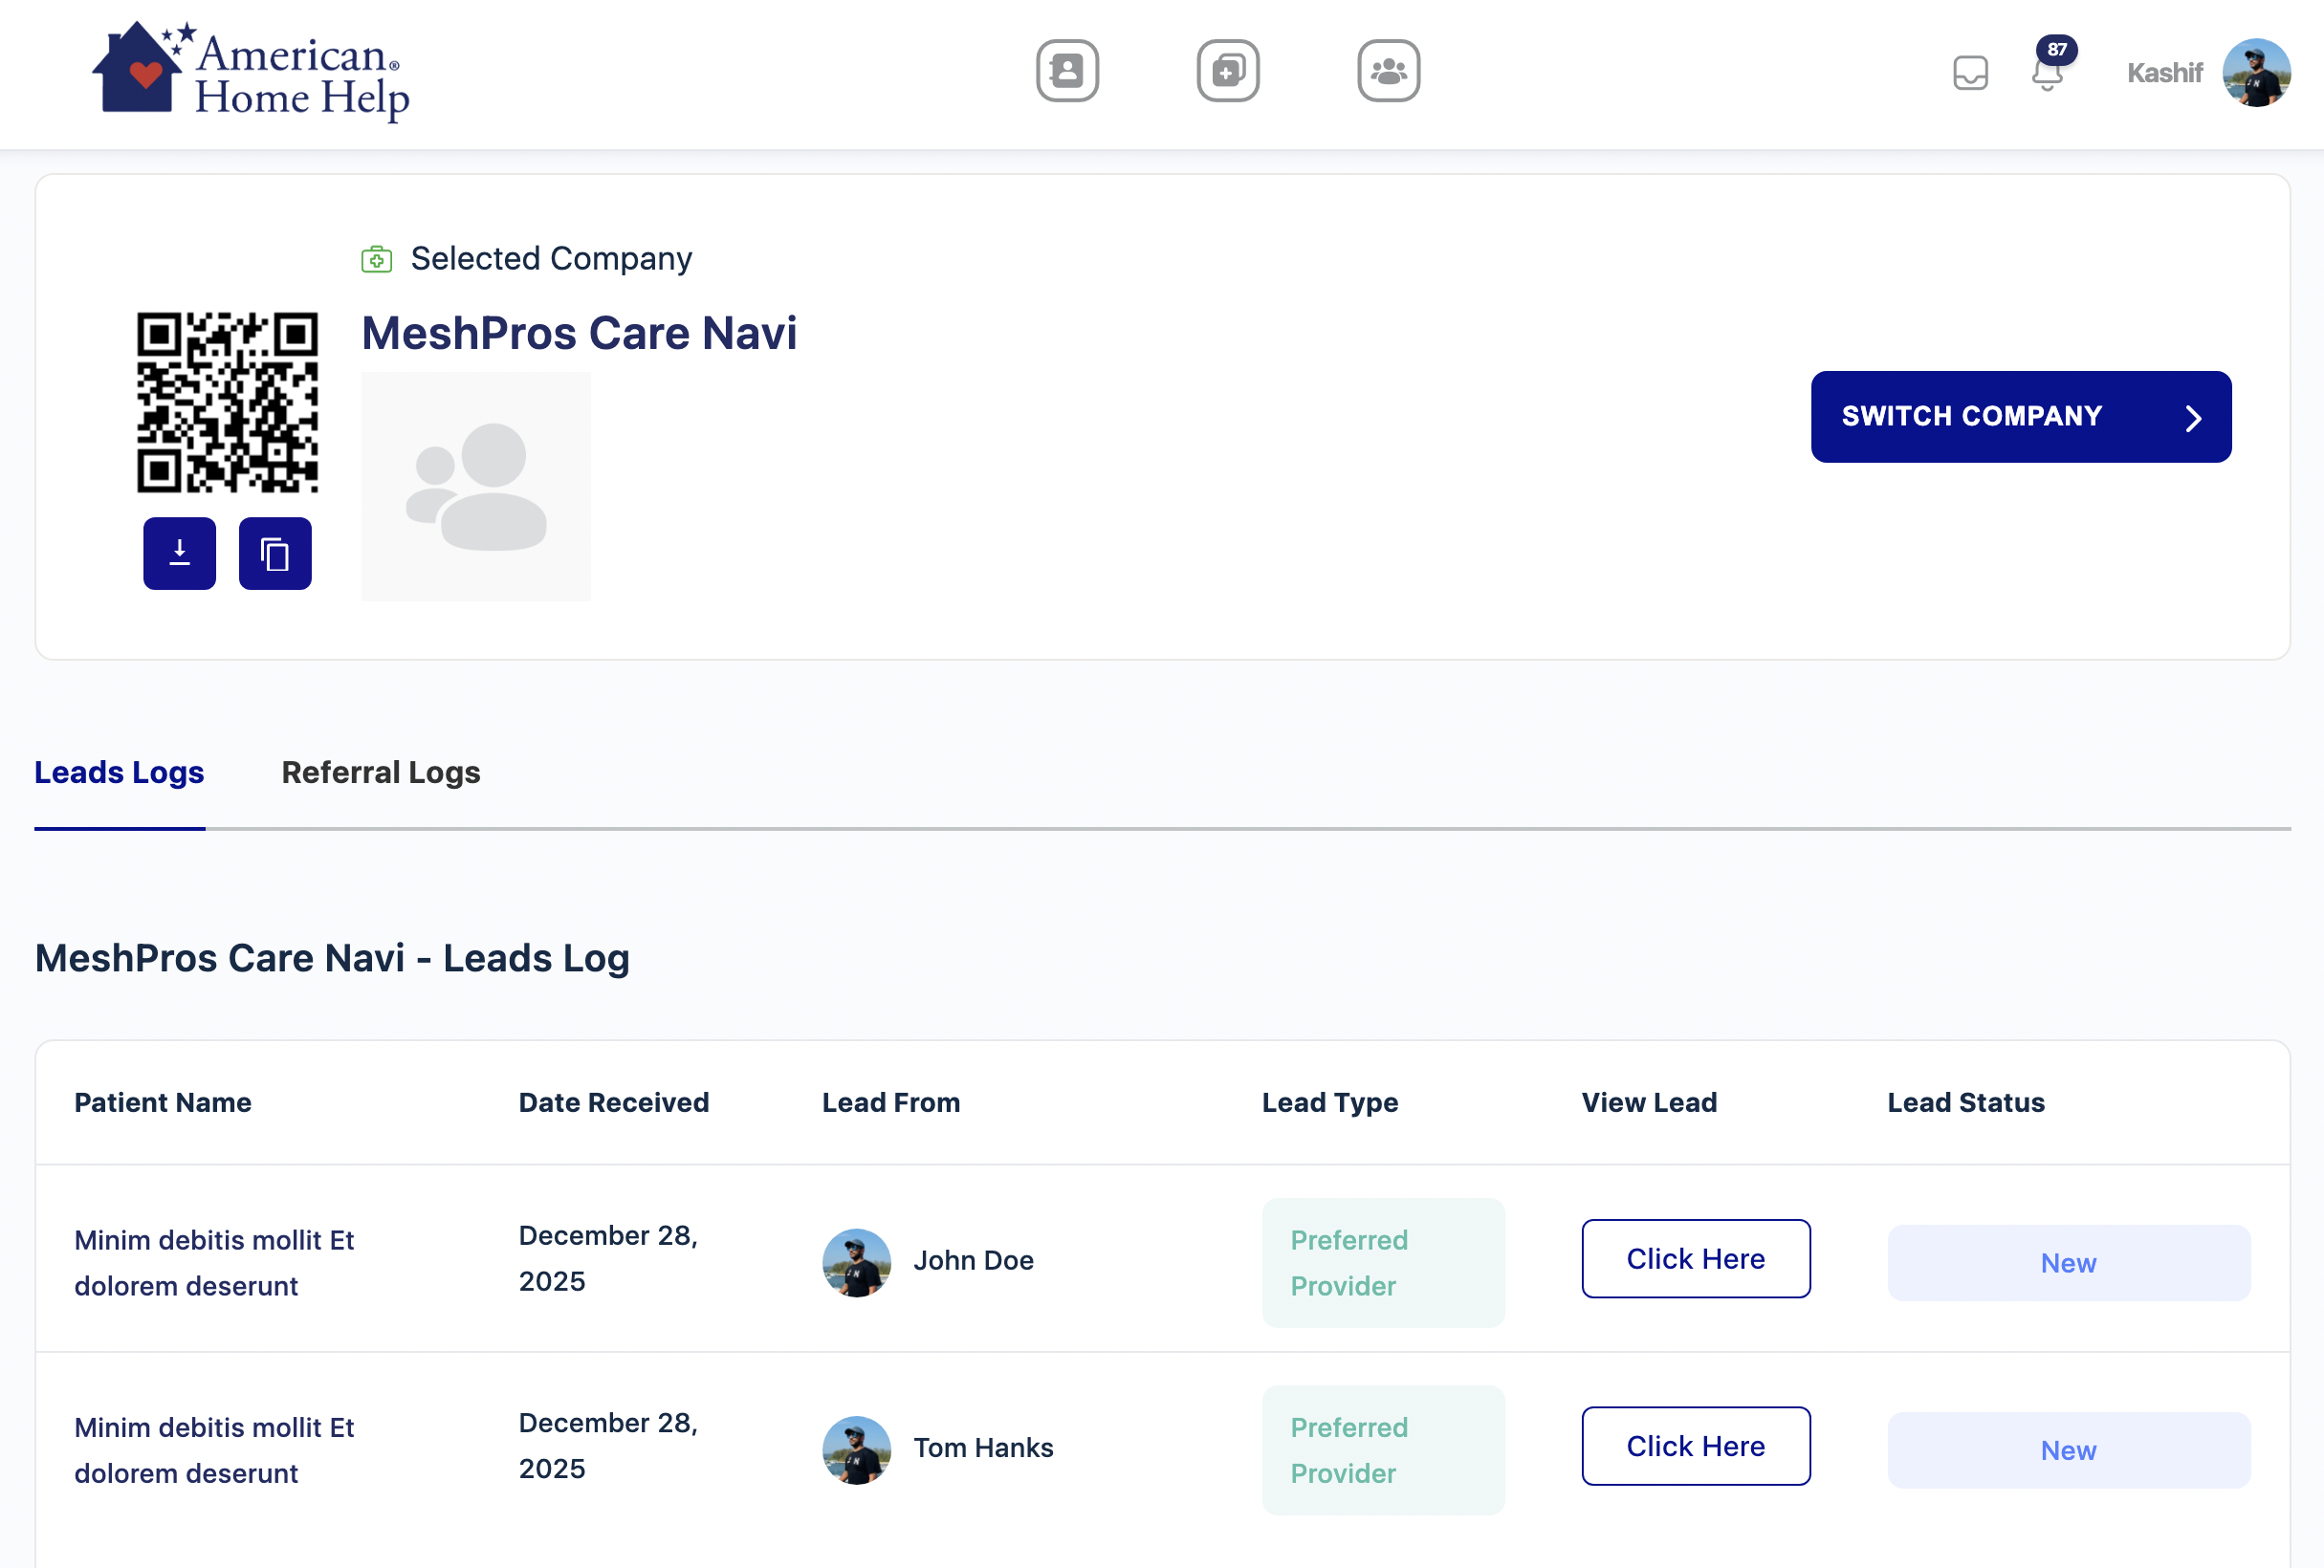Click Here to view John Doe's lead
2324x1568 pixels.
(x=1695, y=1258)
